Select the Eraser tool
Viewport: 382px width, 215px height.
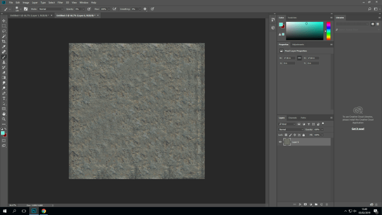(x=4, y=72)
